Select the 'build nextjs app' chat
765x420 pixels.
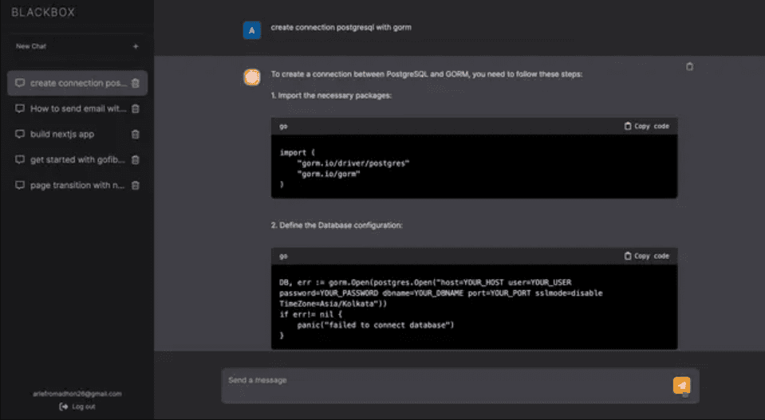click(x=62, y=135)
